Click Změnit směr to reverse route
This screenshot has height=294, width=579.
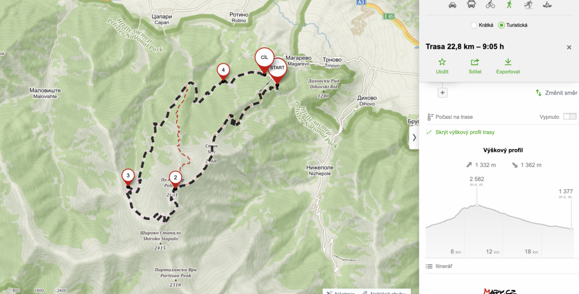click(x=555, y=93)
